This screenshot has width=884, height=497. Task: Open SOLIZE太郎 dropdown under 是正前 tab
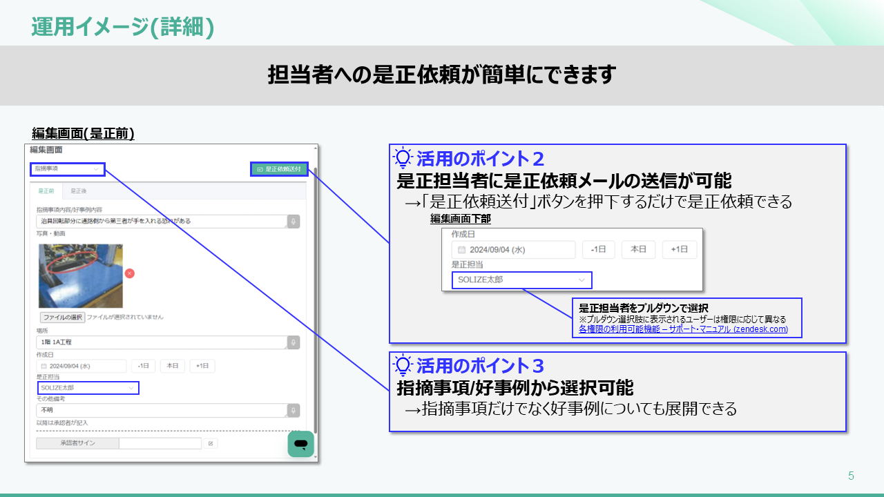[x=88, y=388]
